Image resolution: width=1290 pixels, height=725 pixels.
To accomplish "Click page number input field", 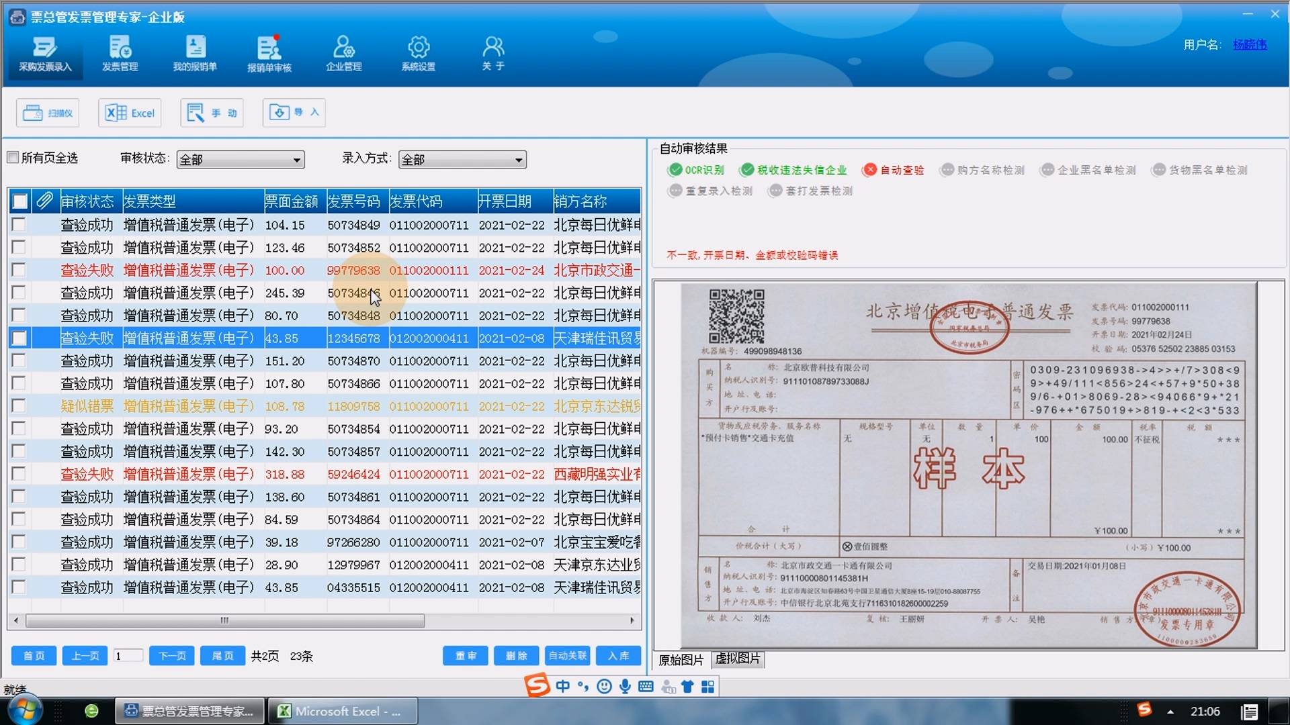I will pos(128,656).
